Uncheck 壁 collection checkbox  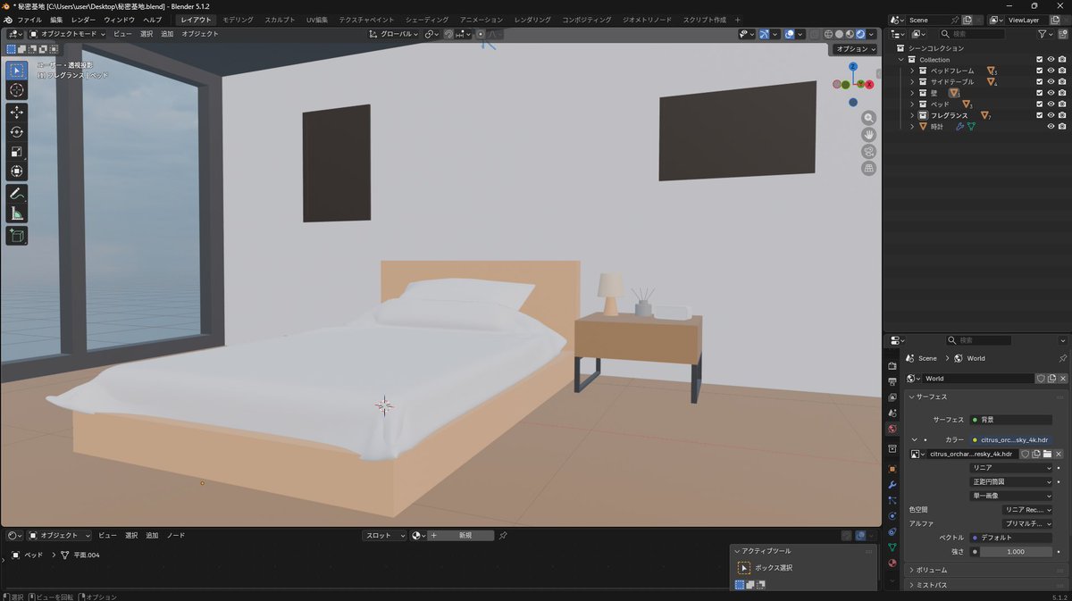(1039, 93)
